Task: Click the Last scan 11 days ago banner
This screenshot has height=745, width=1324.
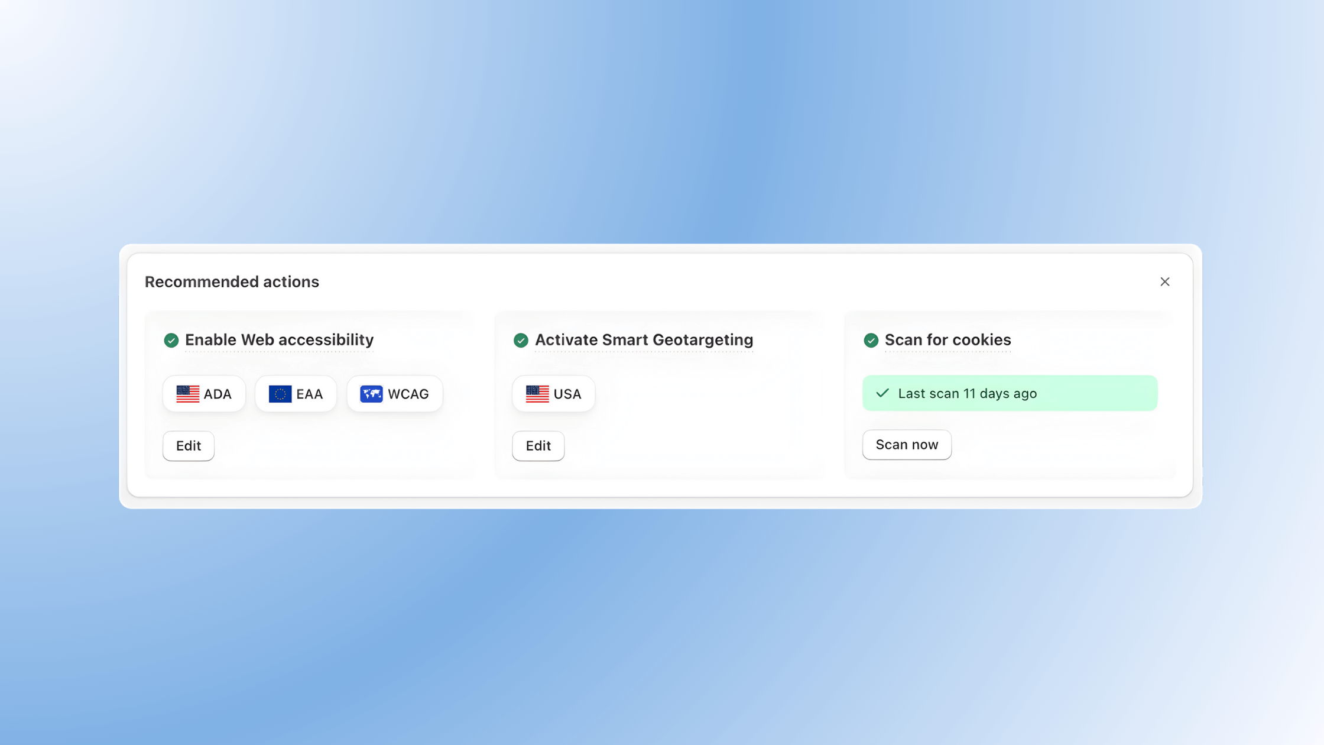Action: tap(1010, 393)
